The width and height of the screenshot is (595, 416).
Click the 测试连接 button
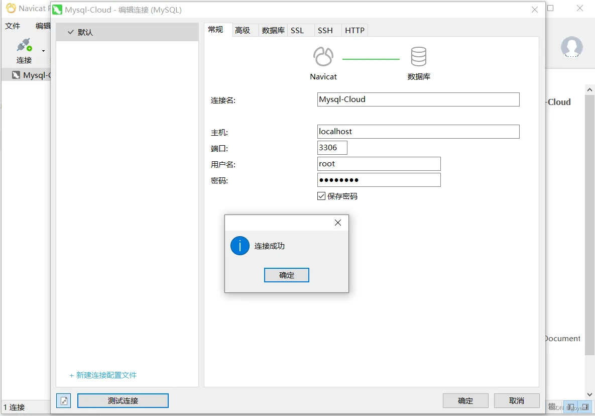click(x=123, y=400)
